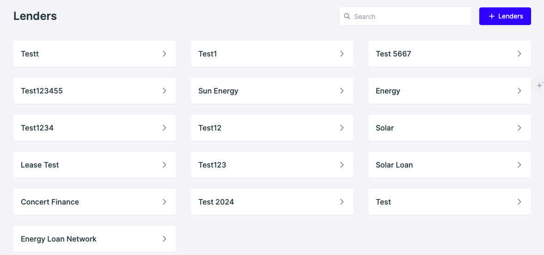
Task: Add a new lender with Lenders button
Action: click(505, 16)
